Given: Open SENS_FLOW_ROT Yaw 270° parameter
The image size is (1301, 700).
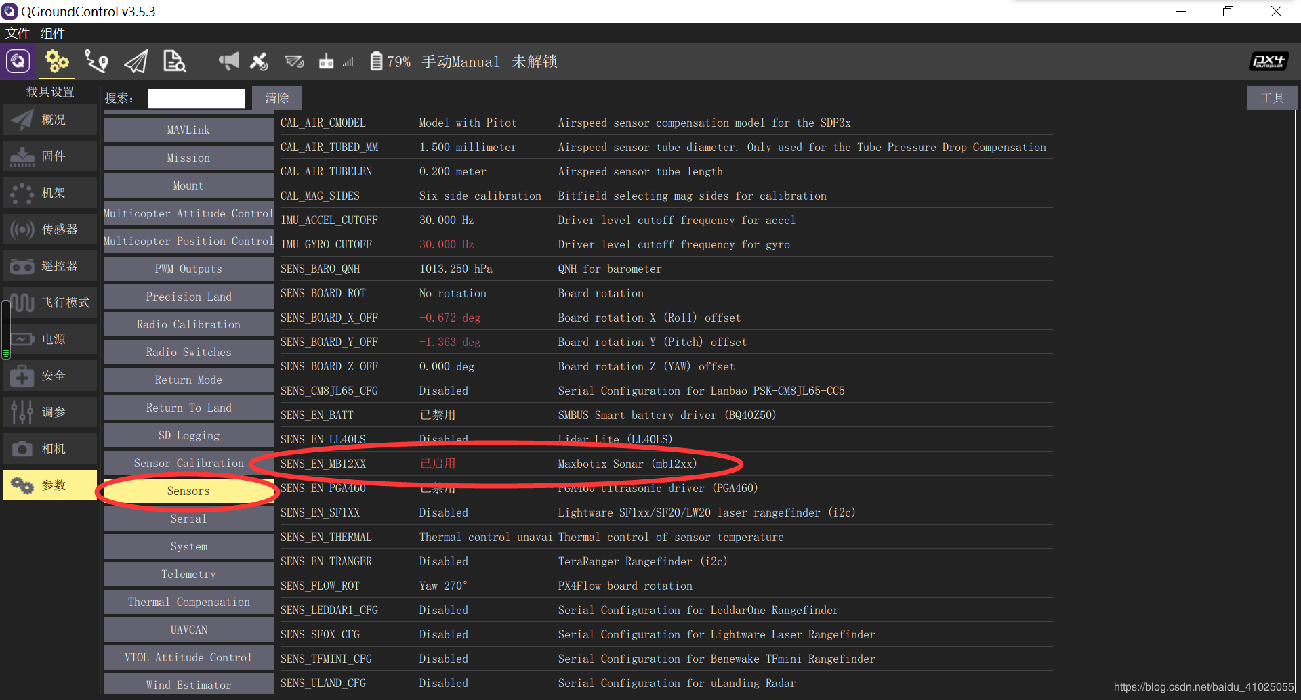Looking at the screenshot, I should (665, 586).
